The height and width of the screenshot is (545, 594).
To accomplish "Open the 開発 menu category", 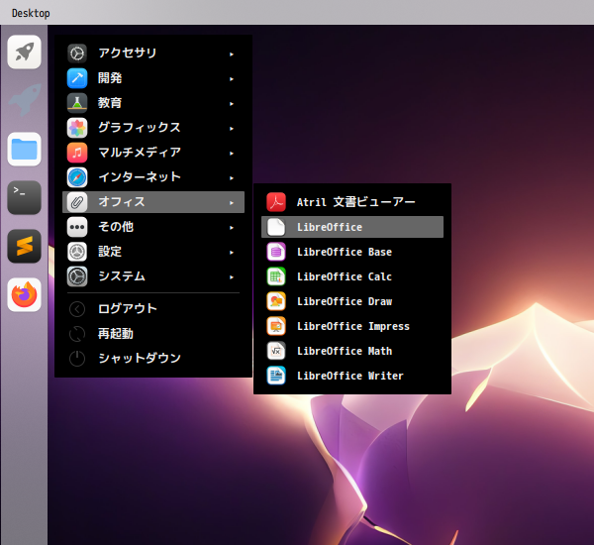I will [153, 78].
